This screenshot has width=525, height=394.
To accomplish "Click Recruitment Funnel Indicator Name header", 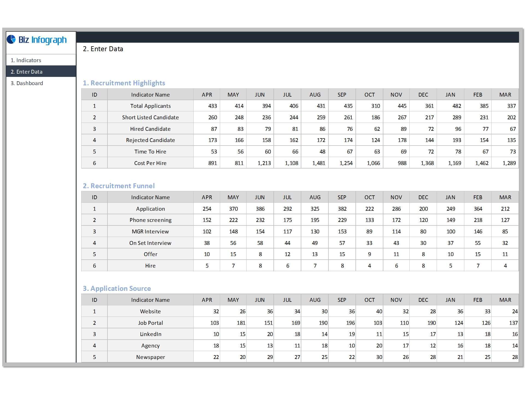I will 150,197.
